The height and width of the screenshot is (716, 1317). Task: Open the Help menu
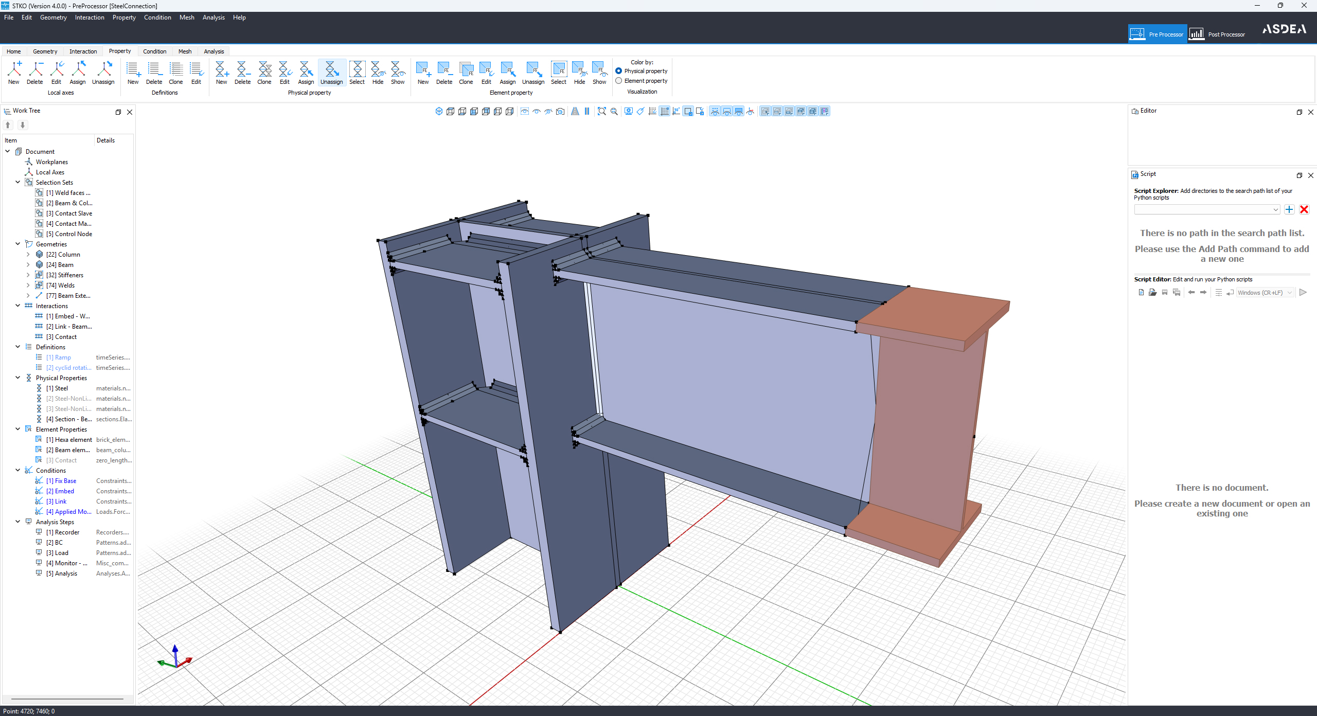tap(239, 17)
